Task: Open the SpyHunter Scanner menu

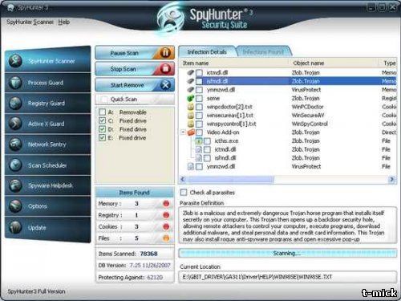Action: (x=30, y=22)
